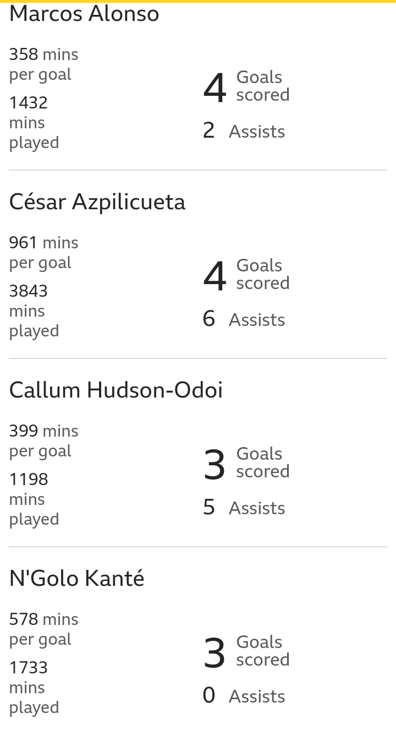Tap Callum Hudson-Odoi player name
This screenshot has height=729, width=396.
[116, 390]
